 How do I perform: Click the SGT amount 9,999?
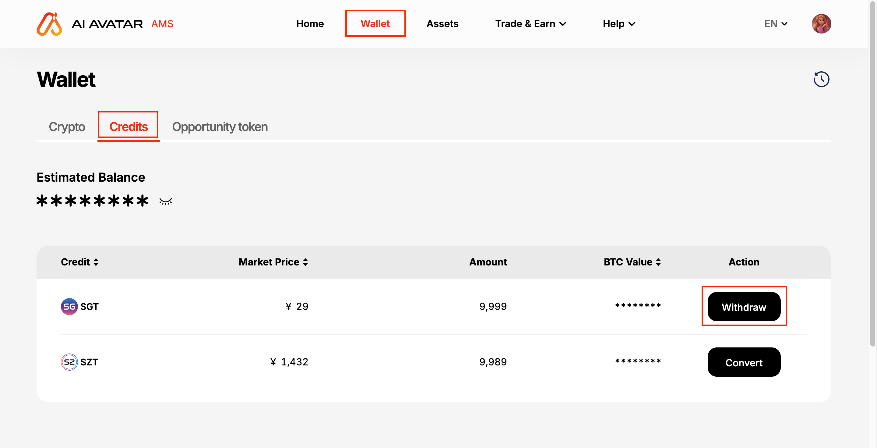493,307
